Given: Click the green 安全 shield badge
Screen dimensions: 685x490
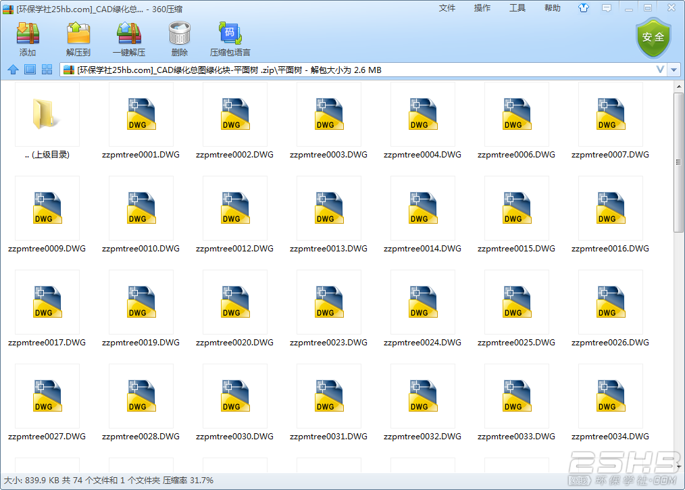Looking at the screenshot, I should [x=653, y=38].
